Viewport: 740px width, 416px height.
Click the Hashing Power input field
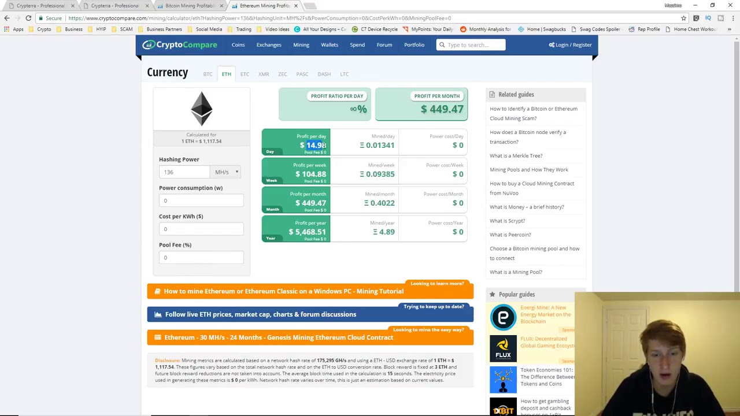click(185, 172)
